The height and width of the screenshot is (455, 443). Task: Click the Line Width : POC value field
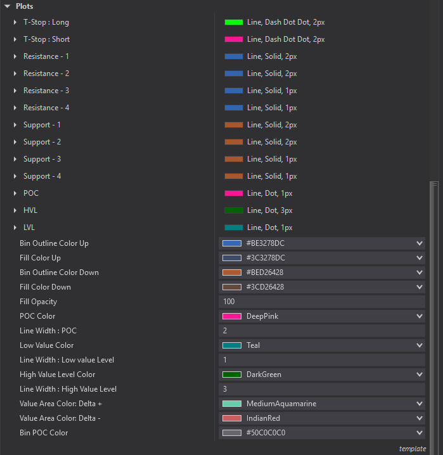tap(321, 331)
